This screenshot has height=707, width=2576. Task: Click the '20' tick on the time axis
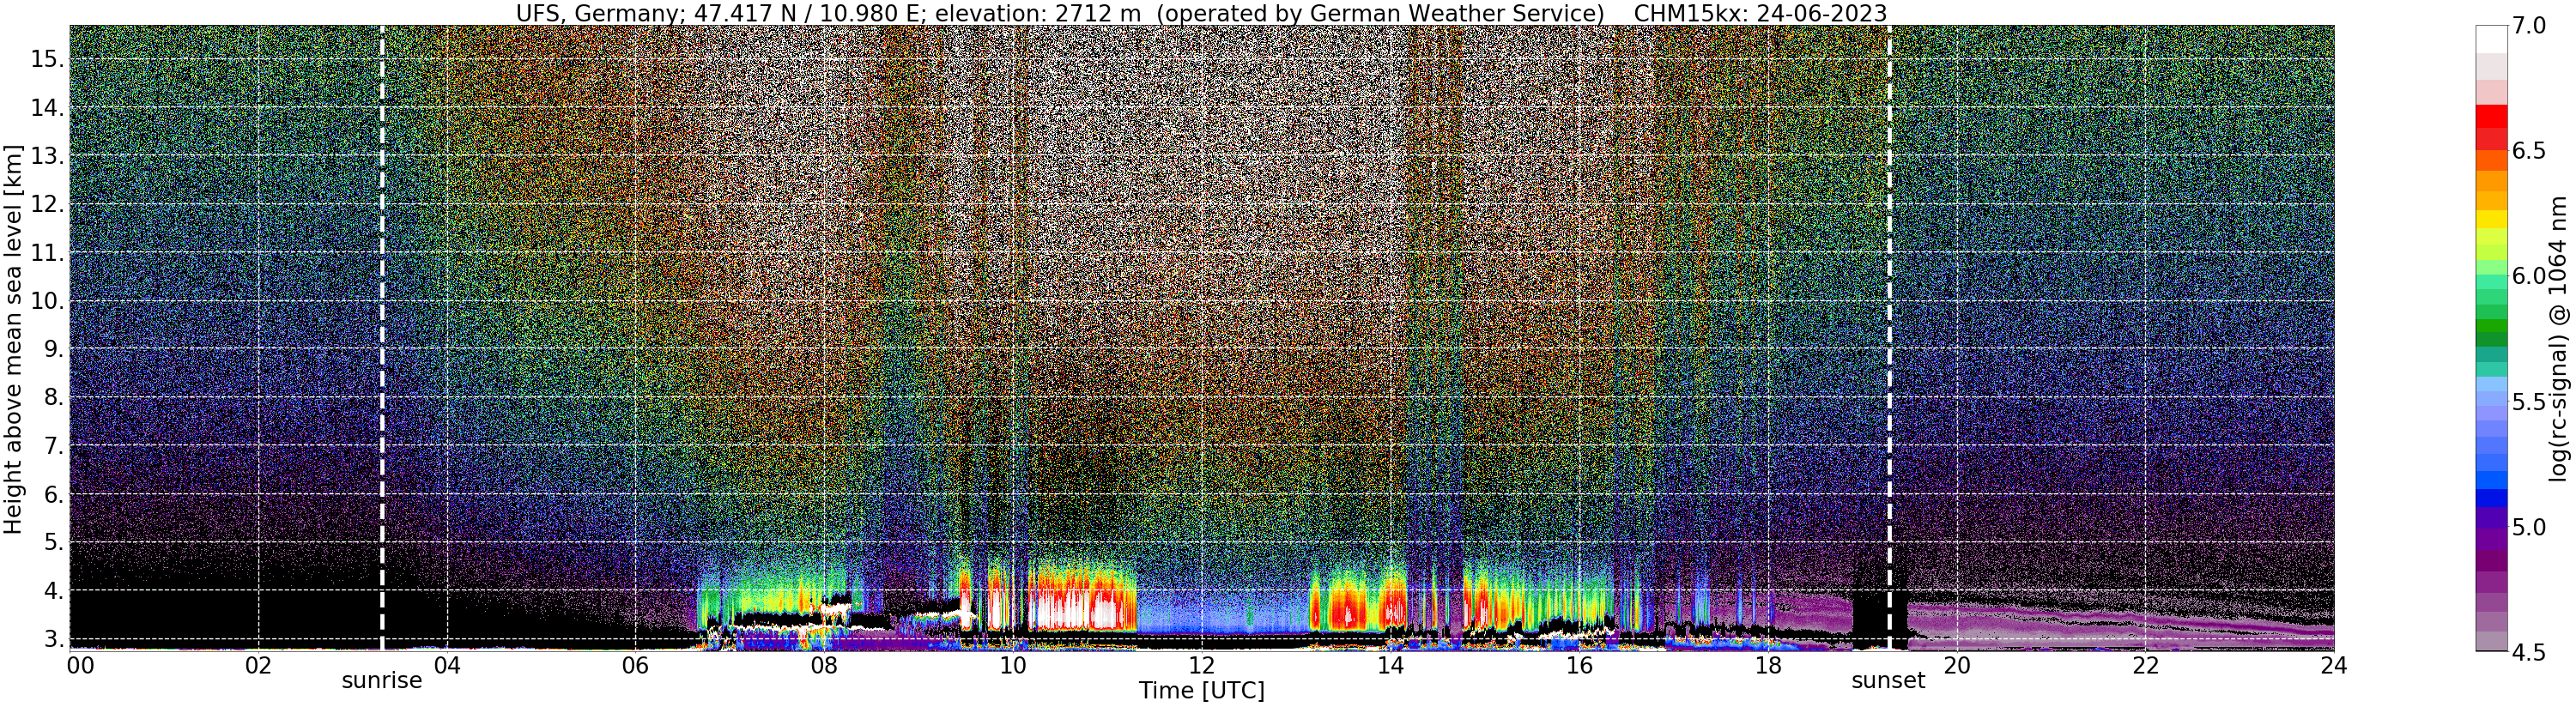(x=1956, y=664)
